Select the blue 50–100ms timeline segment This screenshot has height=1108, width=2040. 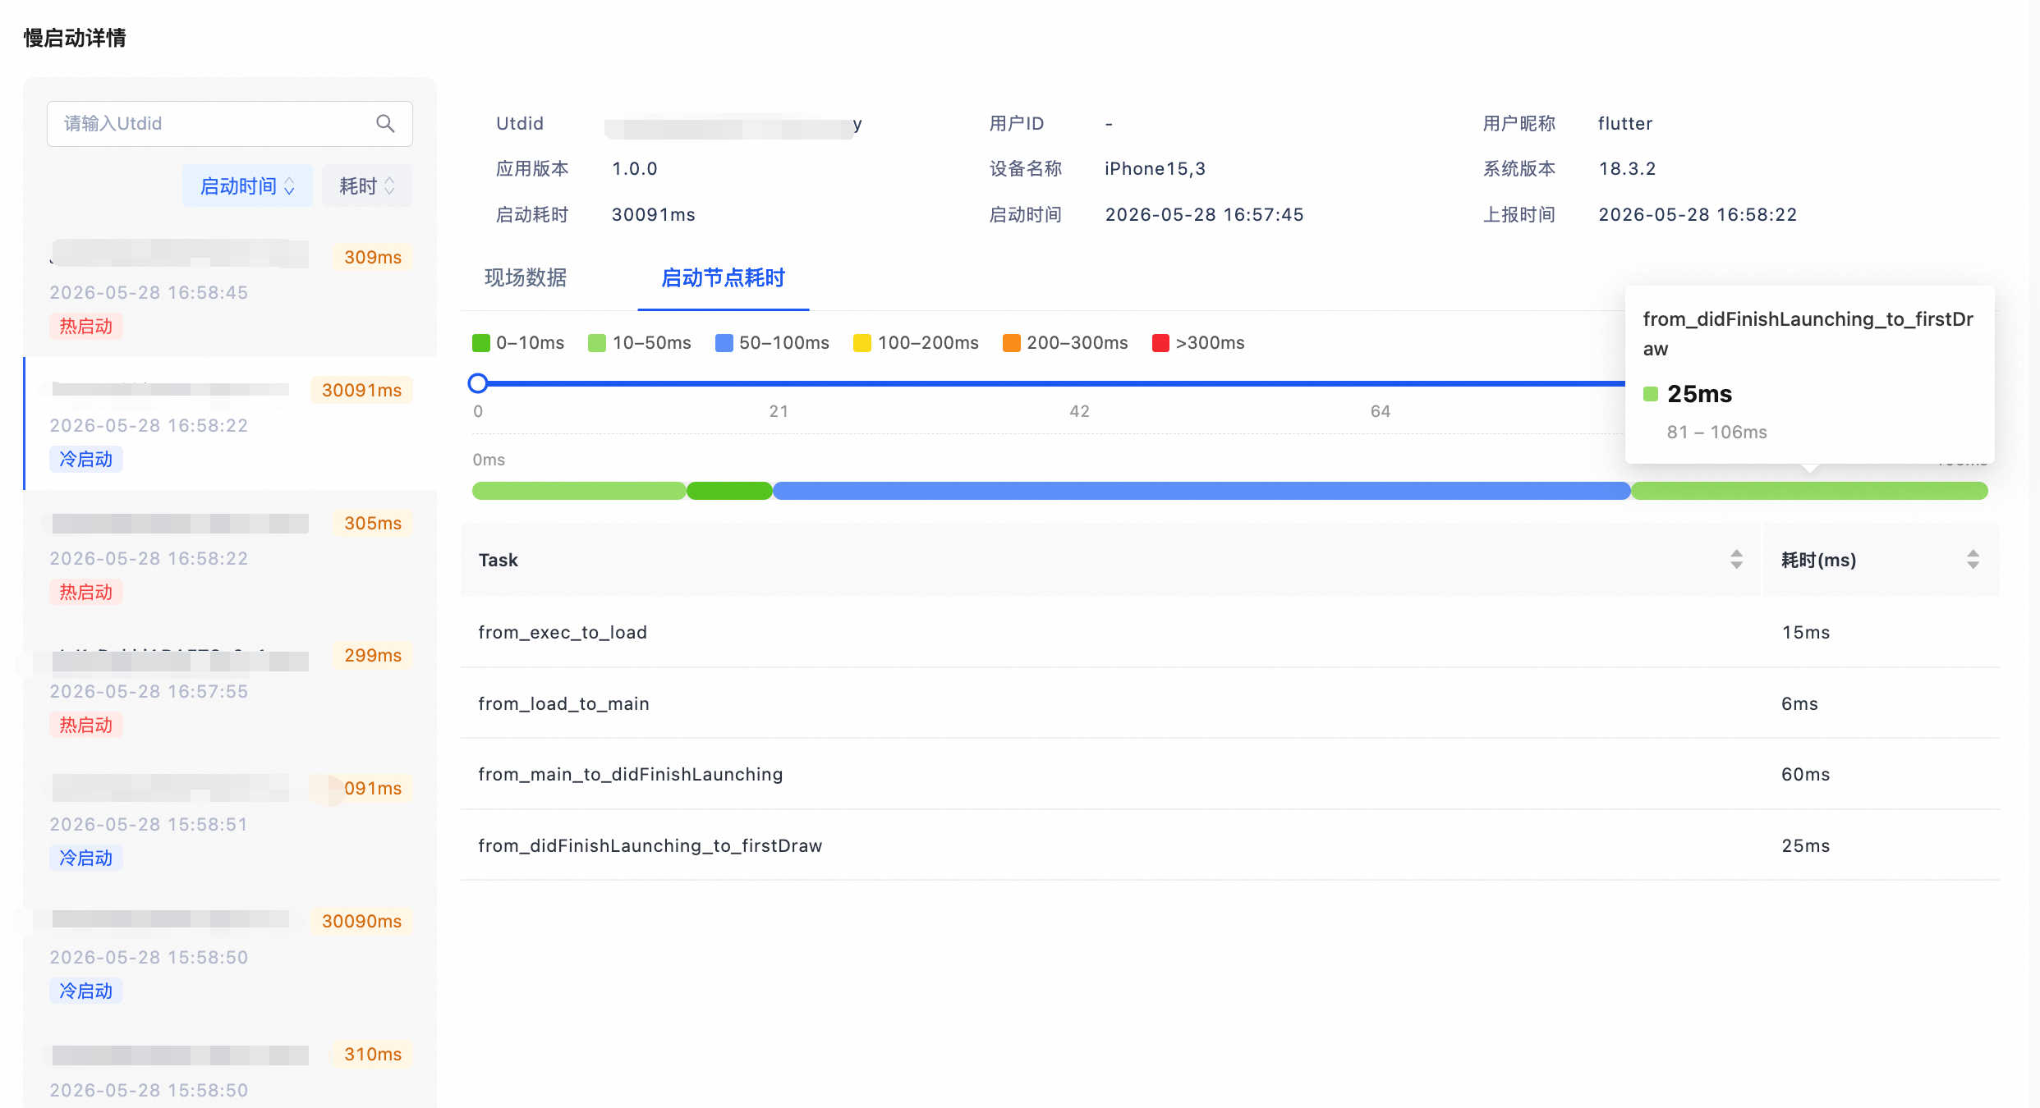(x=1201, y=491)
